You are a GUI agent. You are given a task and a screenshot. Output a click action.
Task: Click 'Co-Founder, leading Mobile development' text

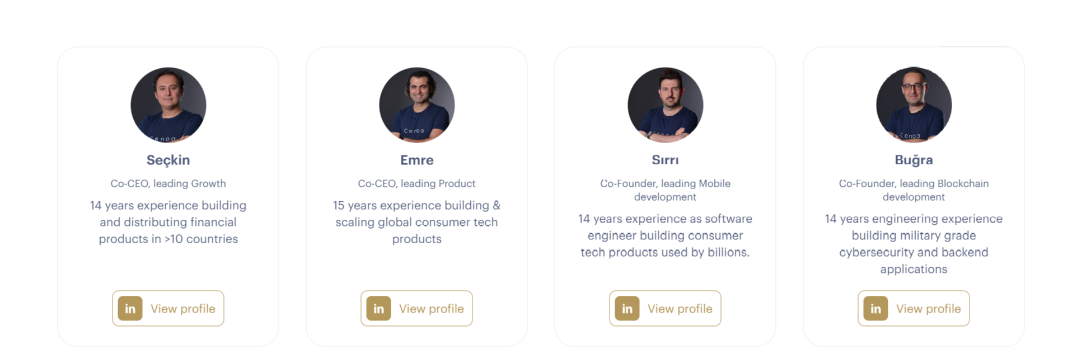[x=666, y=190]
